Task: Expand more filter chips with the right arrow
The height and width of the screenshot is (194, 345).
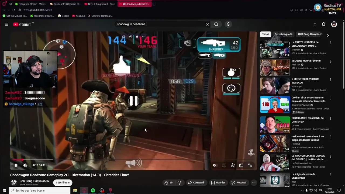Action: [328, 35]
